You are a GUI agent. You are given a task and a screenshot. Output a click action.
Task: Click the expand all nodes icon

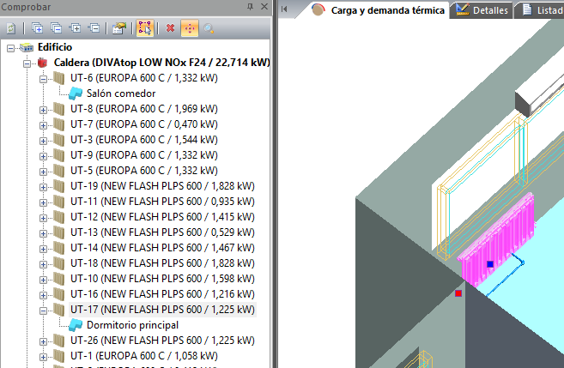(37, 28)
